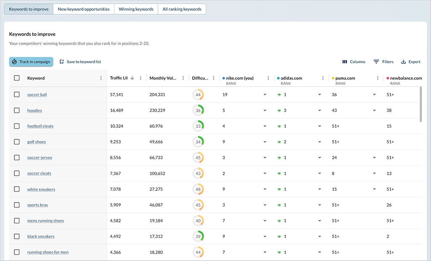The width and height of the screenshot is (431, 261).
Task: Check the soccer ball row checkbox
Action: pyautogui.click(x=17, y=95)
